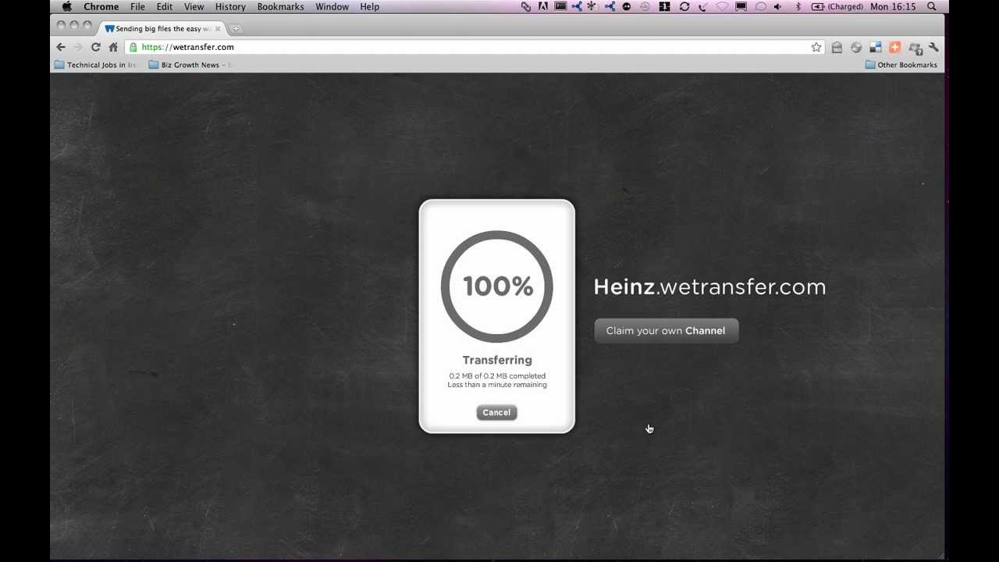Click the Heinz.wetransfer.com heading
The width and height of the screenshot is (999, 562).
709,287
